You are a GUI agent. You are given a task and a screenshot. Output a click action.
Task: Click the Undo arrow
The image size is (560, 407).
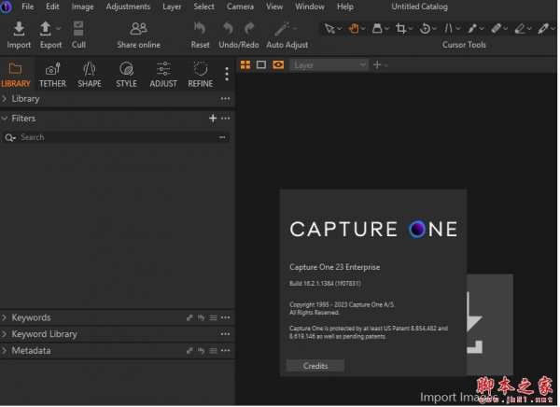228,28
